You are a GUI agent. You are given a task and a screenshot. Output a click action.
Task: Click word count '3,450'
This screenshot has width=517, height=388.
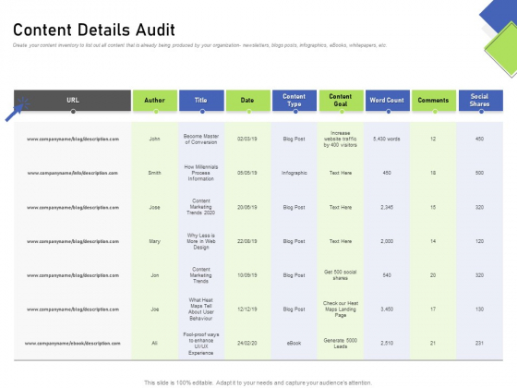tap(387, 309)
